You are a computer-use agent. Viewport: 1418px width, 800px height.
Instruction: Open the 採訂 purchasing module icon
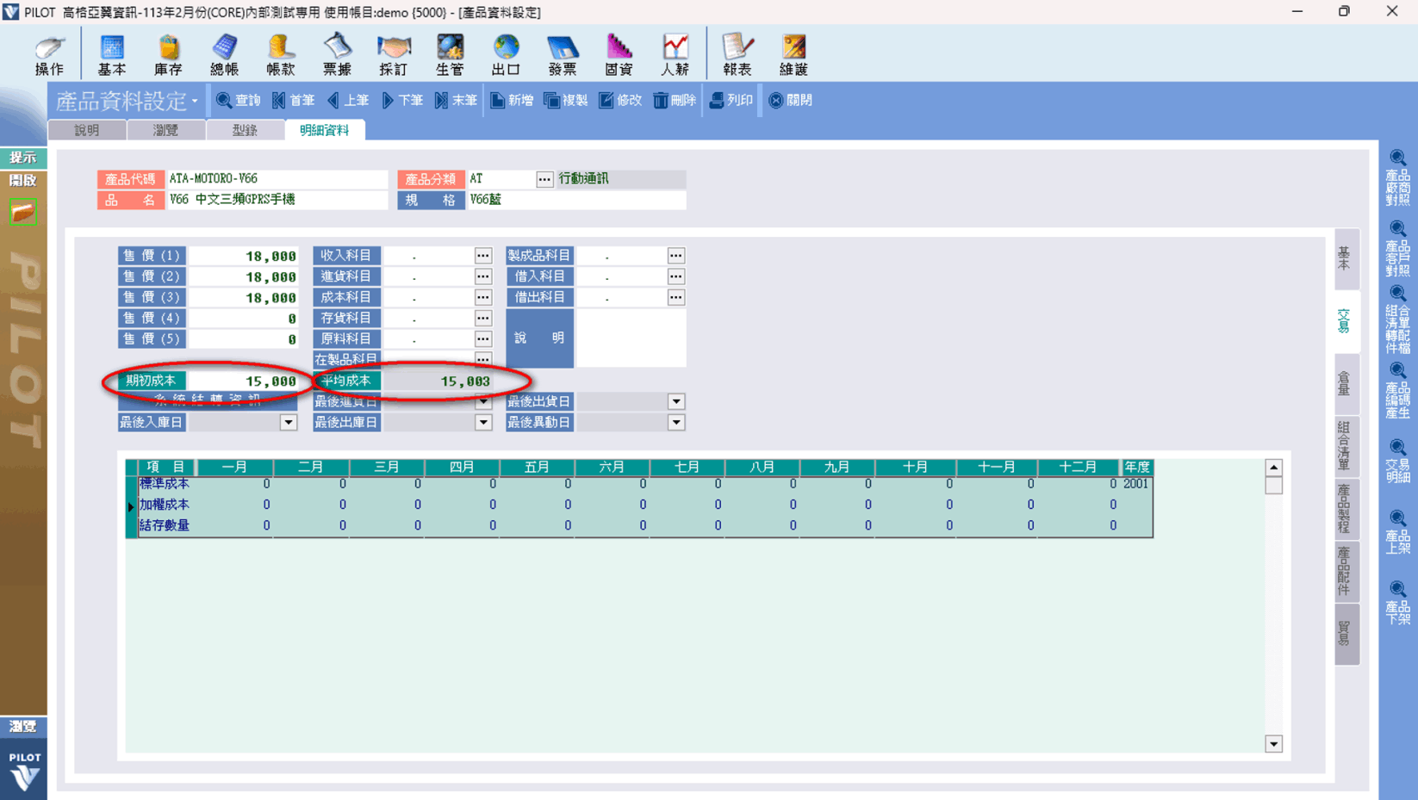point(393,54)
